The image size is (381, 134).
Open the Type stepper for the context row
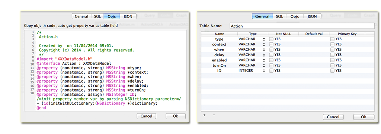[x=264, y=44]
